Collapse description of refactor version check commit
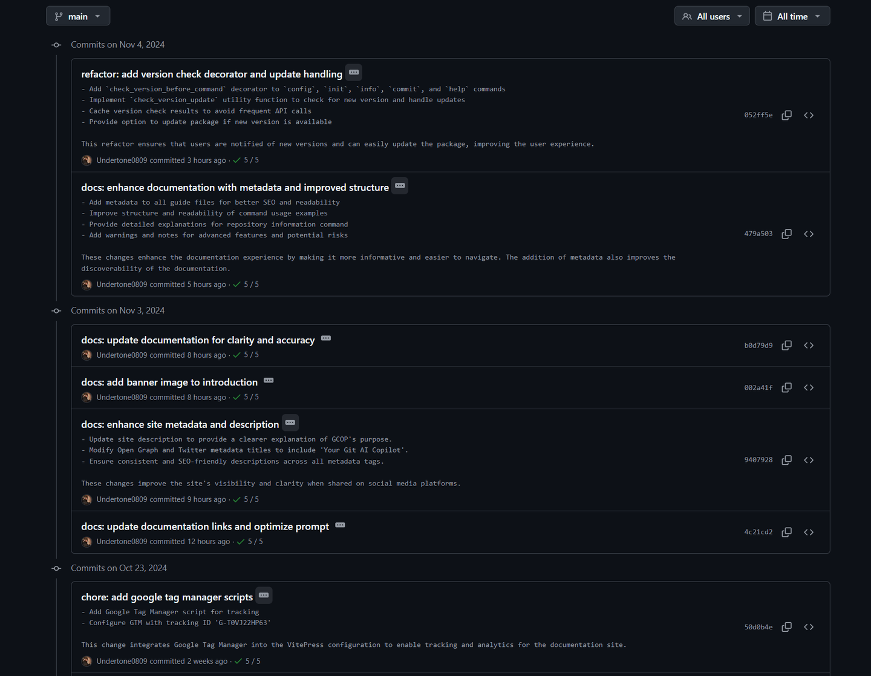Viewport: 871px width, 676px height. [x=354, y=72]
